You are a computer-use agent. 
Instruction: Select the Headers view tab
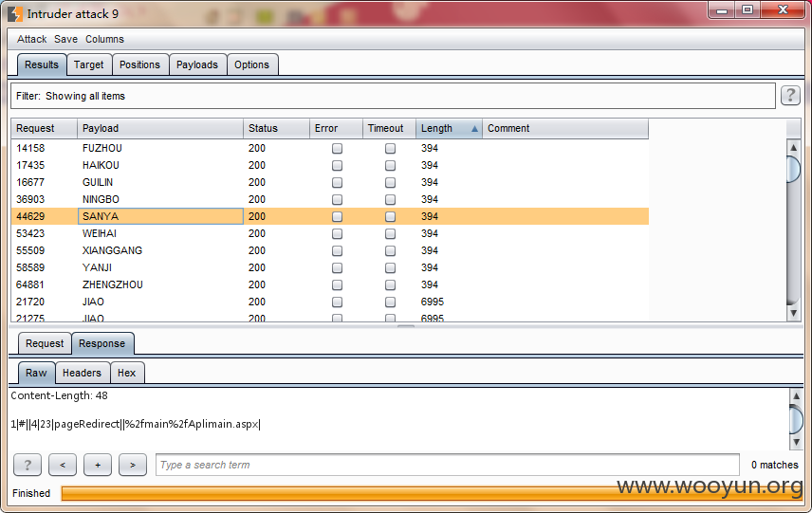(82, 373)
